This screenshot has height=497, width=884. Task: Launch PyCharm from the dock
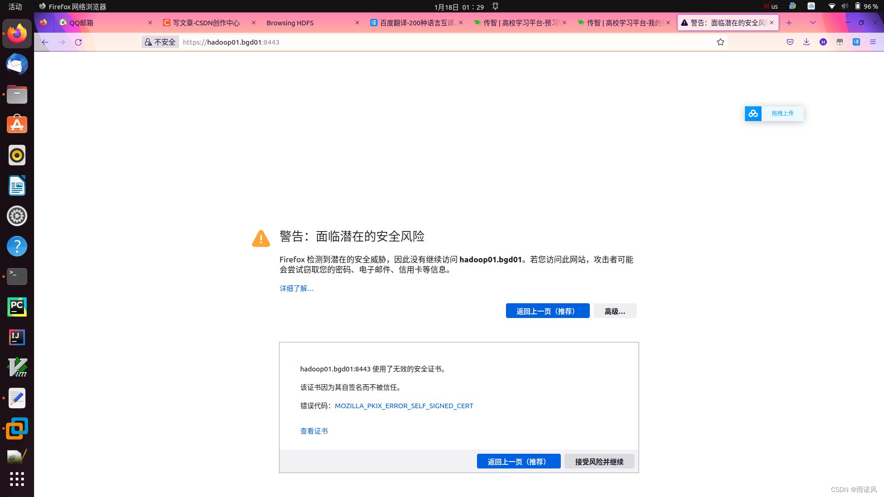(x=17, y=307)
